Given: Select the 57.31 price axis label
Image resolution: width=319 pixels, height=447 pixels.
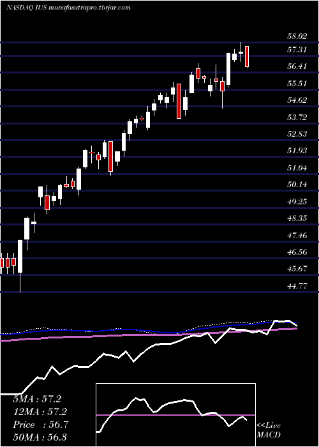Looking at the screenshot, I should pos(297,50).
